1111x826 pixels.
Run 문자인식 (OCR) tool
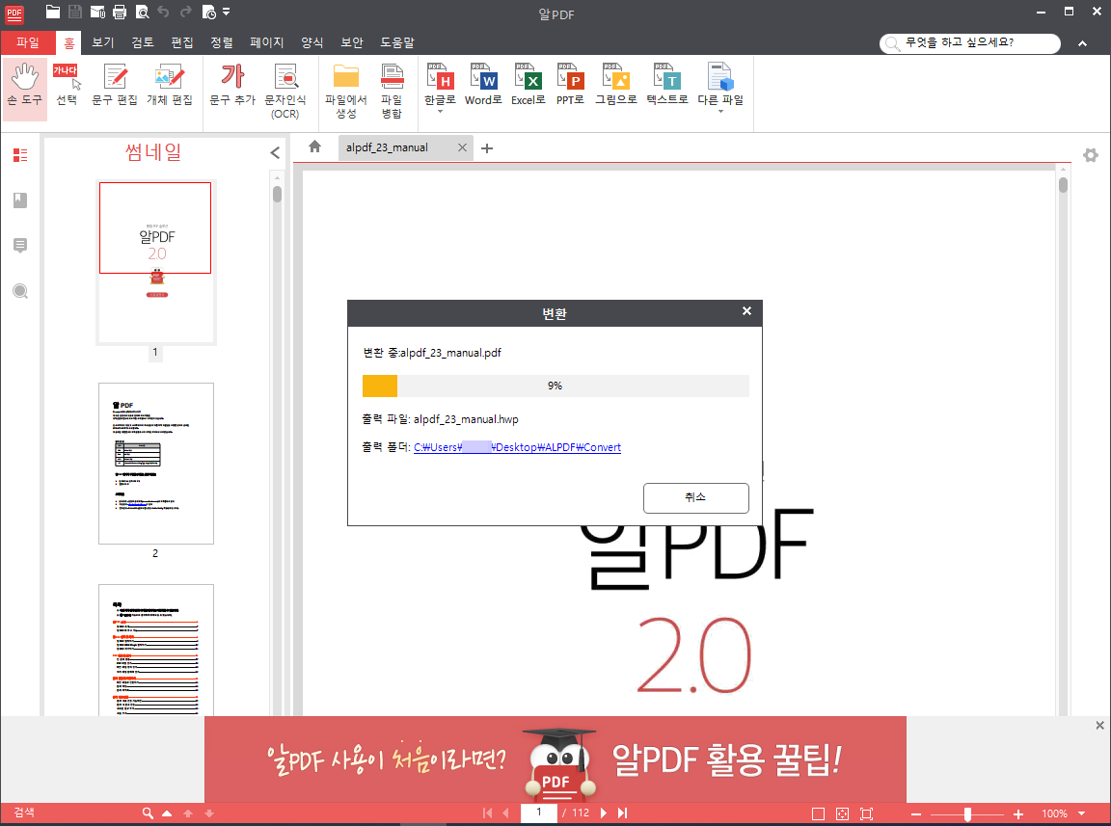click(285, 91)
